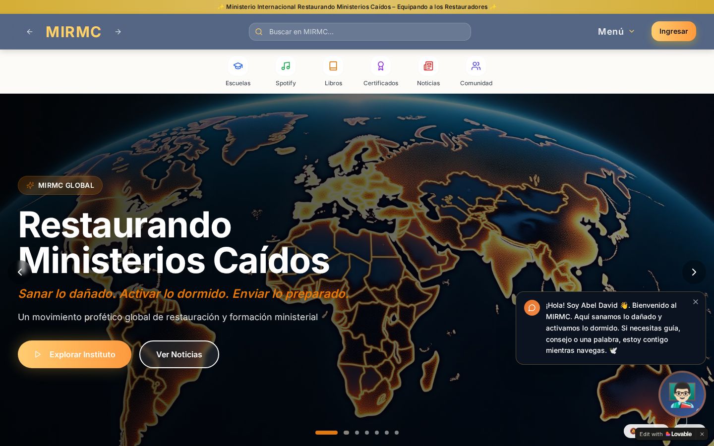Select the Noticias label
Viewport: 714px width, 446px height.
[x=428, y=83]
